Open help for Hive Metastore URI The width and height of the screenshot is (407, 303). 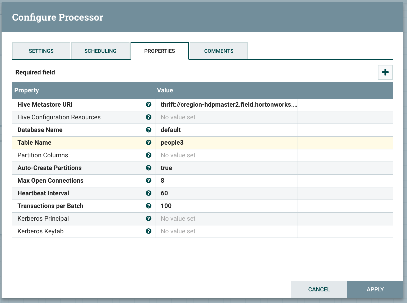click(x=149, y=105)
